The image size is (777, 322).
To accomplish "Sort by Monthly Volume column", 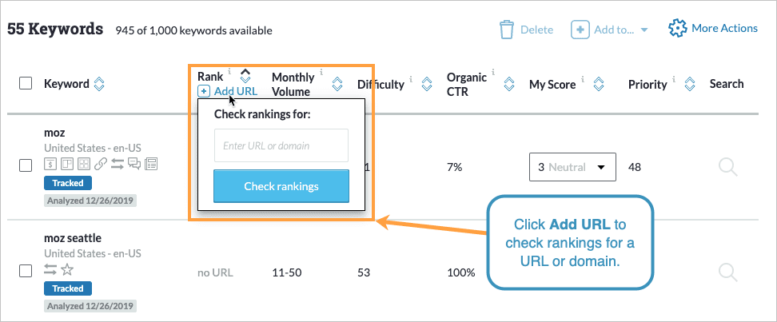I will [x=337, y=83].
